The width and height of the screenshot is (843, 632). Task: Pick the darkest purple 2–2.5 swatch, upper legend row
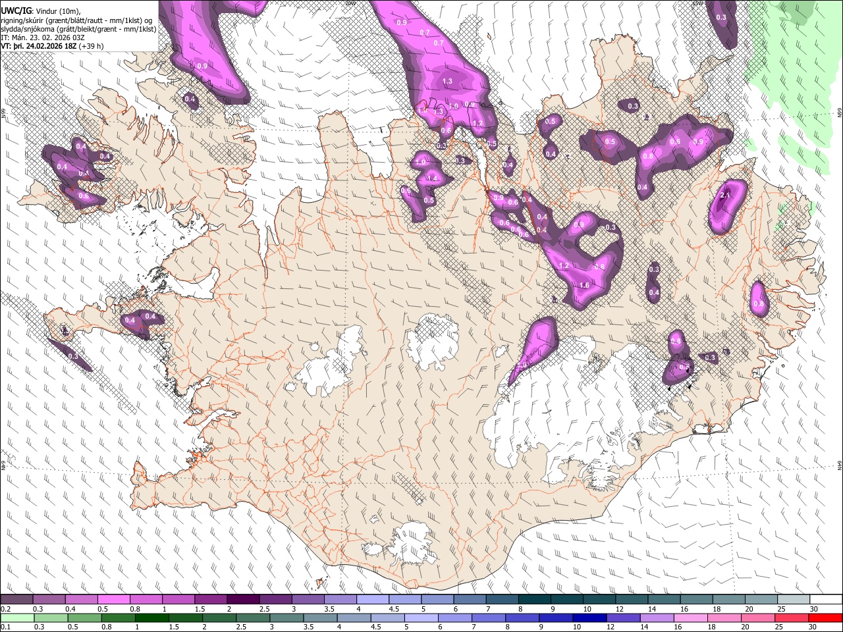(x=242, y=600)
